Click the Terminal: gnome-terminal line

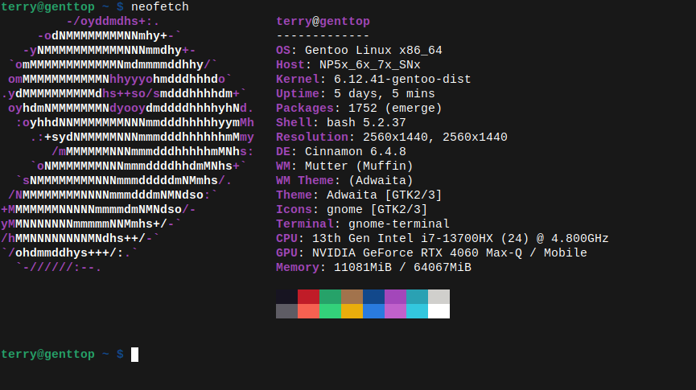[x=363, y=224]
